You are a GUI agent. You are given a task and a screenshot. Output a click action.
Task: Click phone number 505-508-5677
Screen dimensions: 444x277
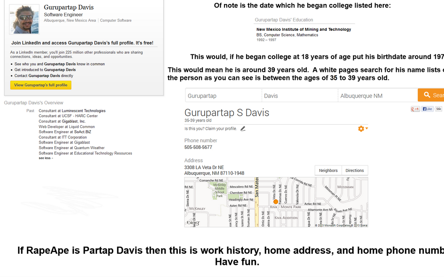click(x=198, y=147)
